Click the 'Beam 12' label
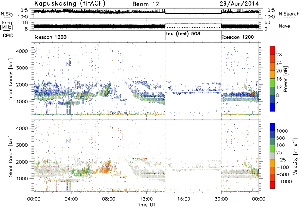Image resolution: width=299 pixels, height=207 pixels. [146, 4]
